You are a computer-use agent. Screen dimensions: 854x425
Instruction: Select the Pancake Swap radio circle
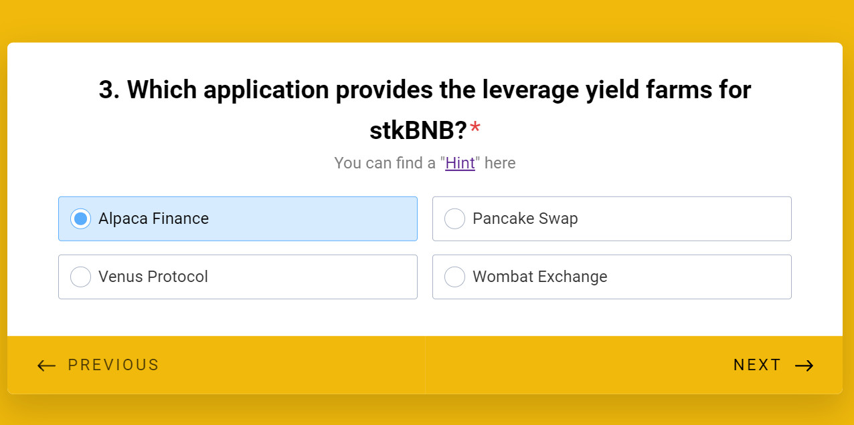pyautogui.click(x=454, y=219)
